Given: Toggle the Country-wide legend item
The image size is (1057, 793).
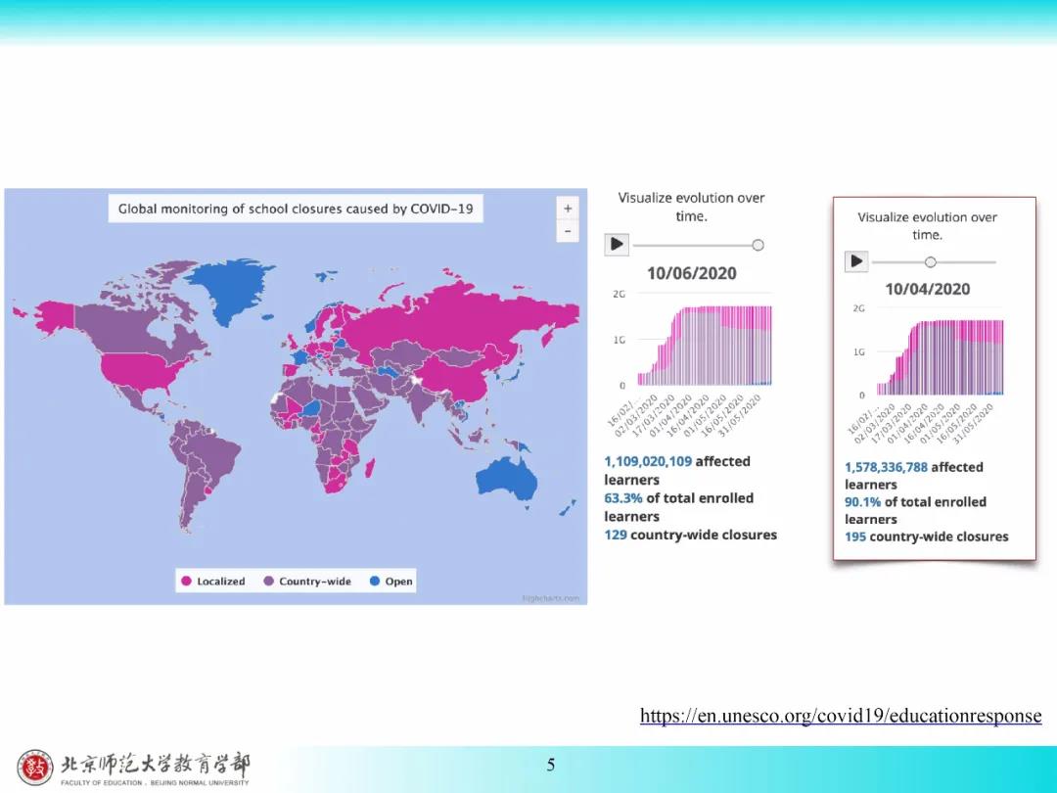Looking at the screenshot, I should coord(307,582).
